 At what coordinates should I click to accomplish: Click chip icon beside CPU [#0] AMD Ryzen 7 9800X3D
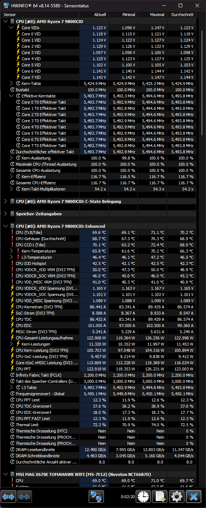[x=12, y=22]
